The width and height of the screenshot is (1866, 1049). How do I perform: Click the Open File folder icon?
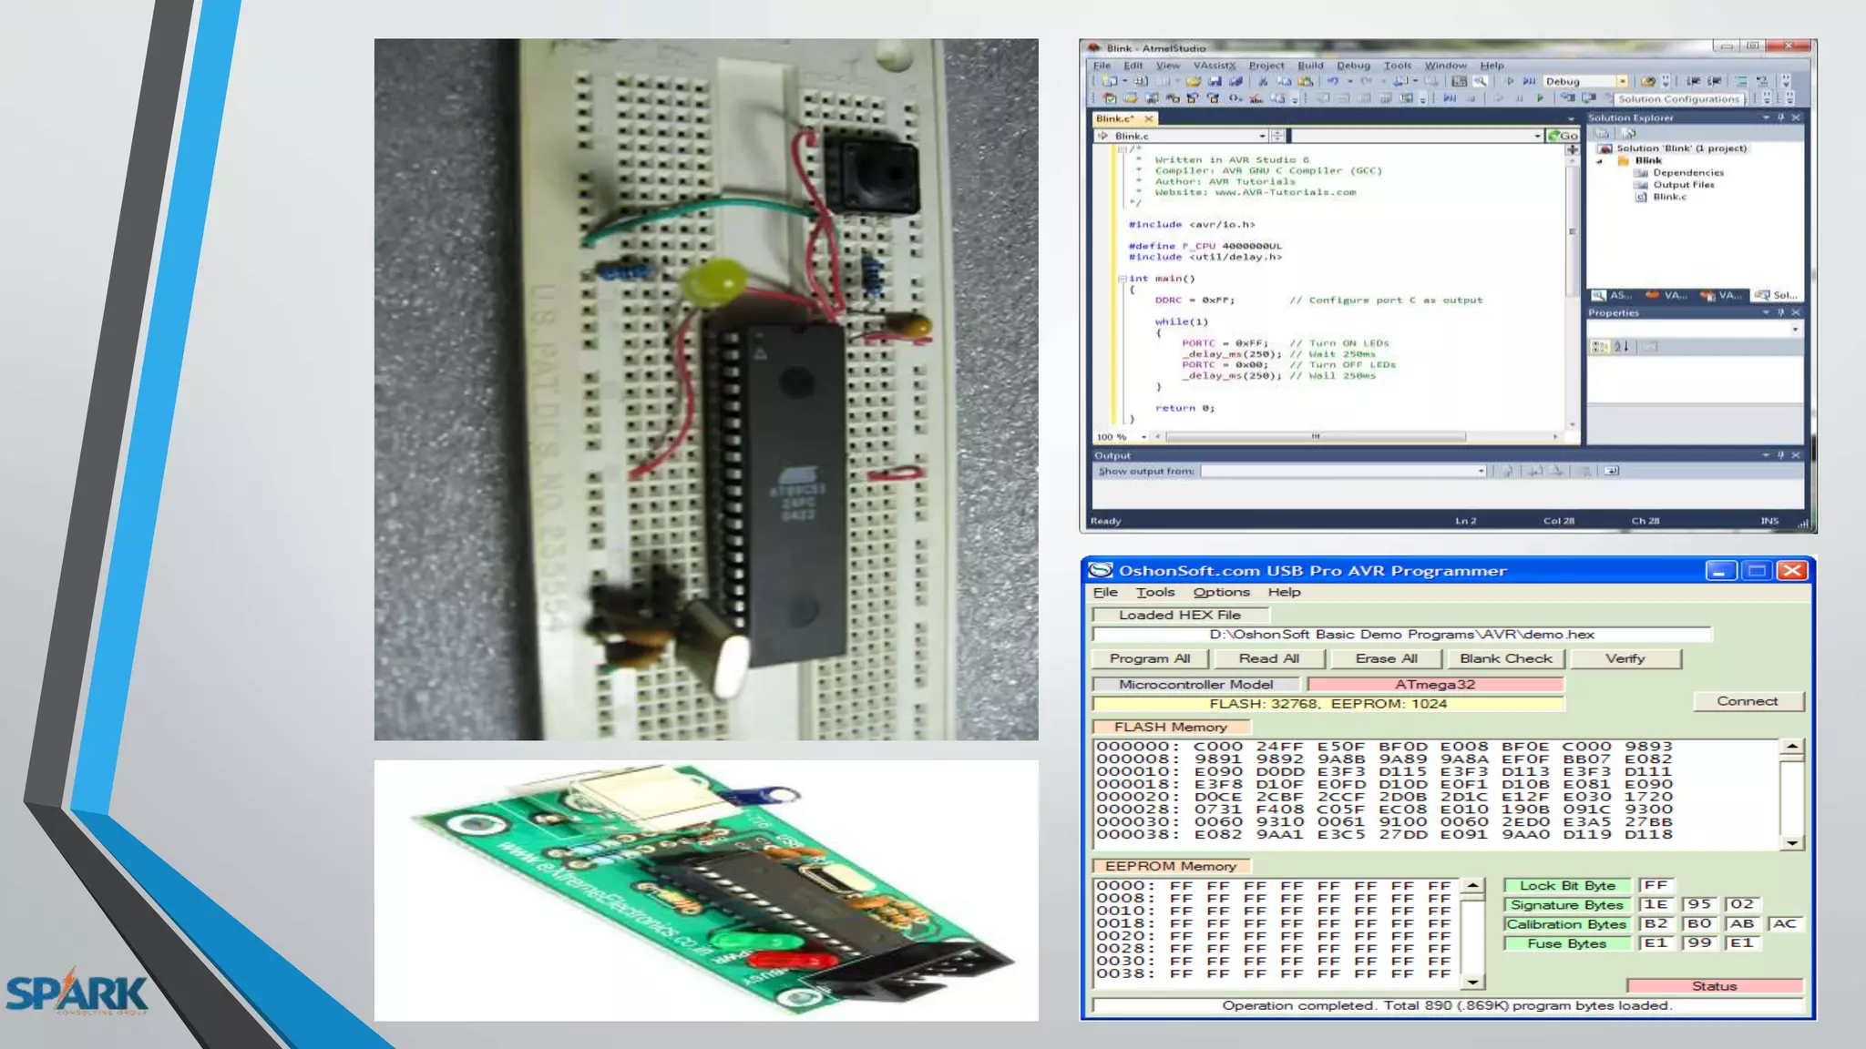coord(1193,81)
